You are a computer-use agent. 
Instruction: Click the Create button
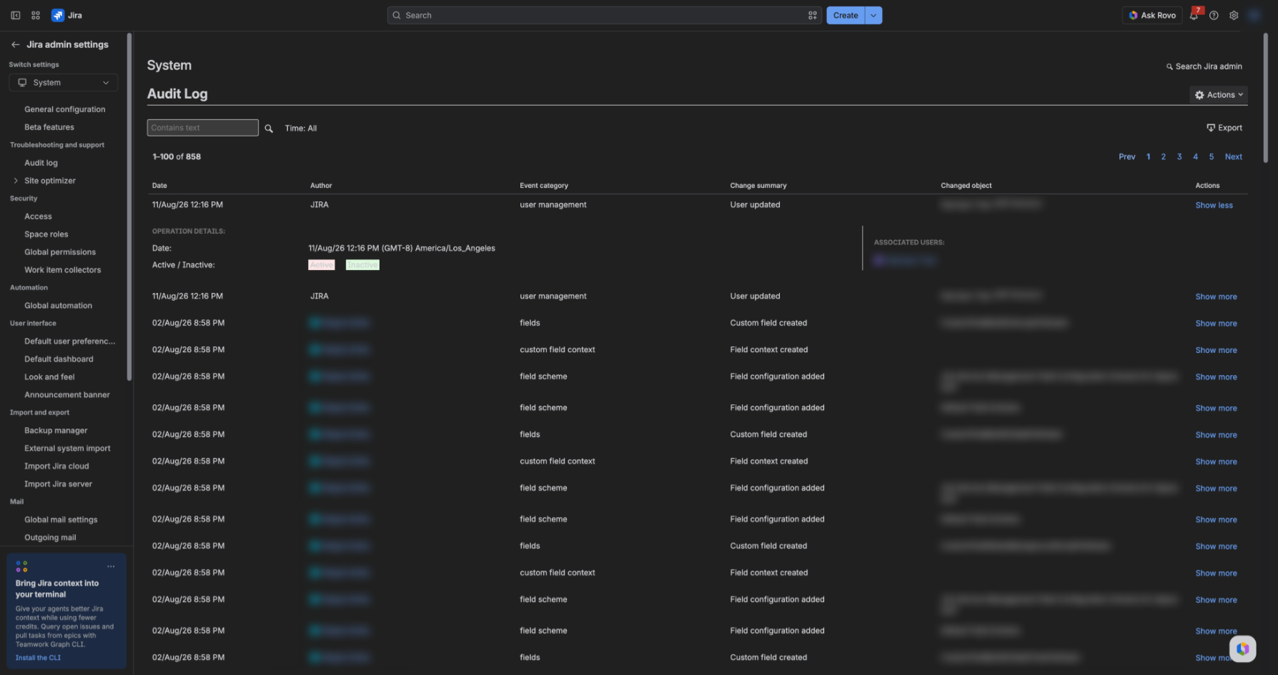tap(846, 15)
